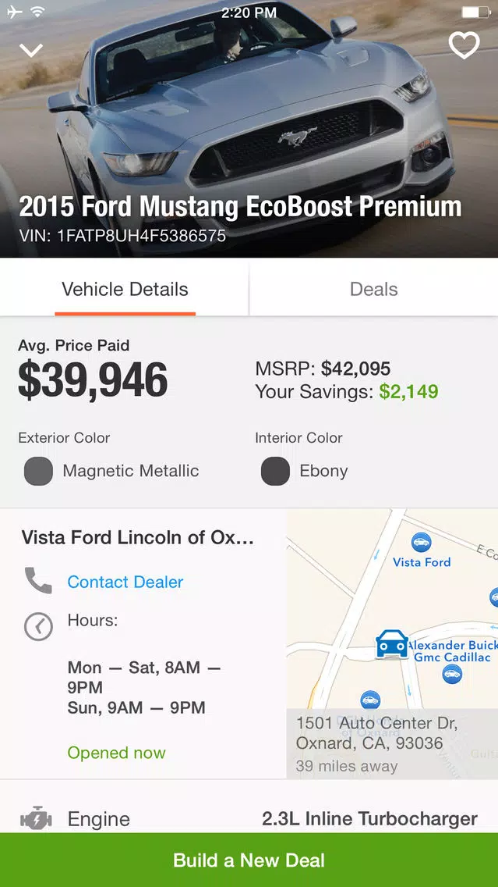Tap the clock Hours icon
Viewport: 498px width, 887px height.
(38, 627)
